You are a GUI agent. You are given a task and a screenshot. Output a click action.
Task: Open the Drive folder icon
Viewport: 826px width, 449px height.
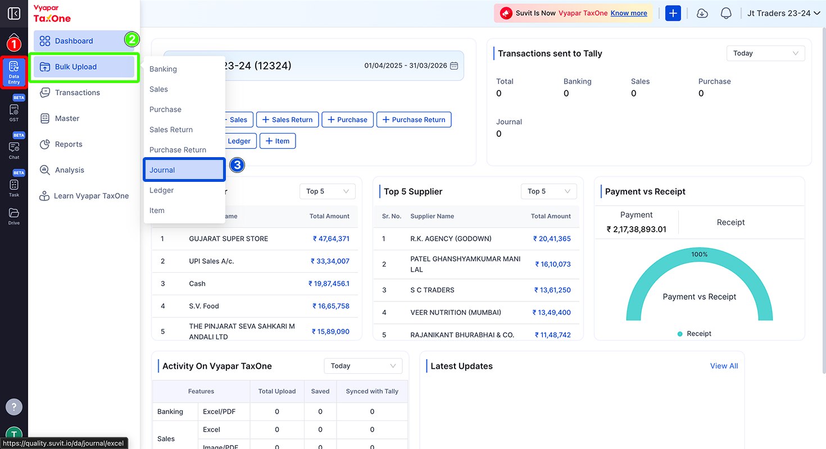(14, 216)
